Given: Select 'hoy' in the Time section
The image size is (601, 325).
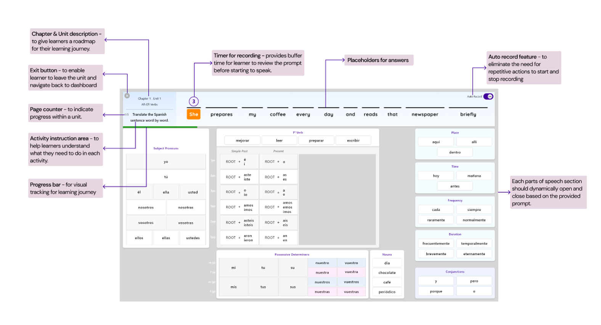Looking at the screenshot, I should point(436,176).
